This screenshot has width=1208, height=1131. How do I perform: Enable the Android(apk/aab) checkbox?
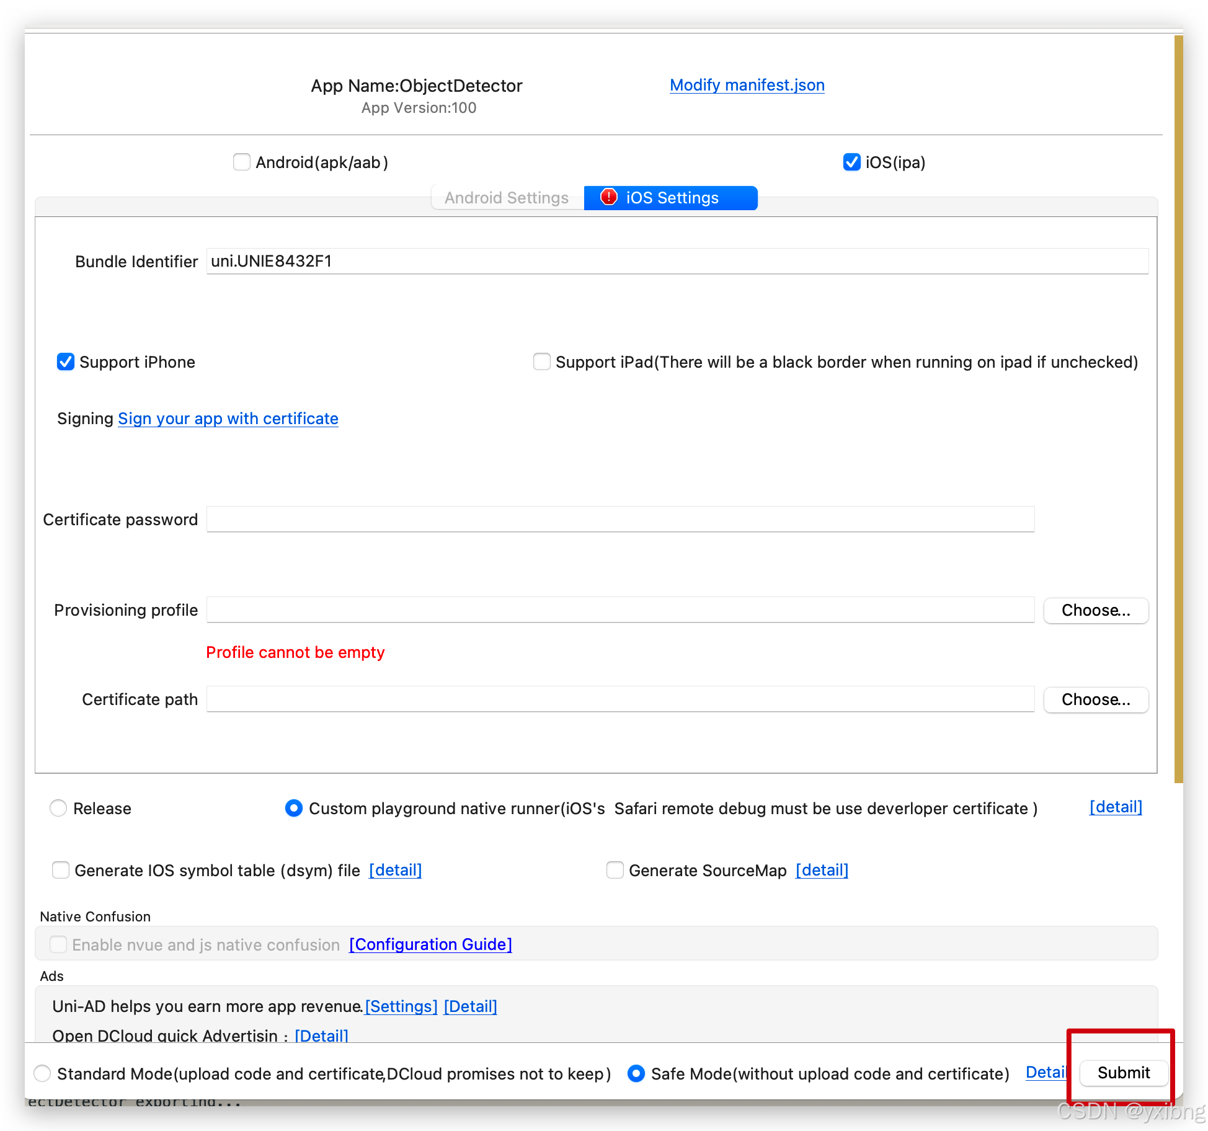coord(242,162)
